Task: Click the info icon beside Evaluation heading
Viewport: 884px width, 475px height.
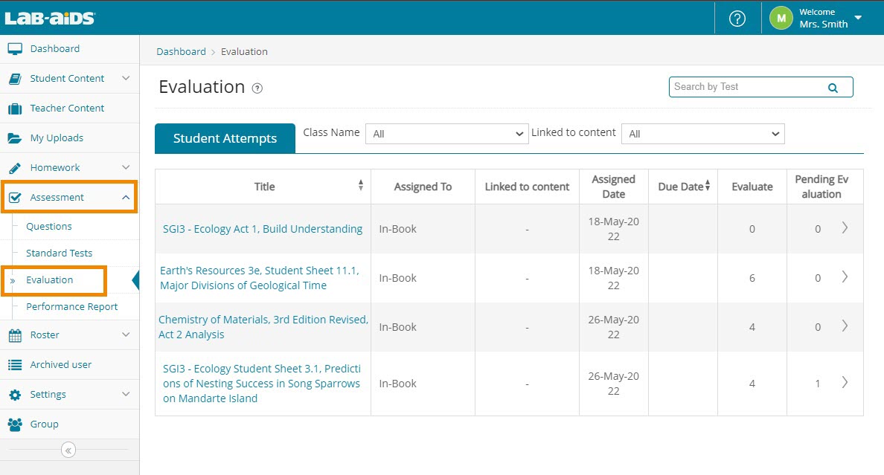Action: tap(257, 88)
